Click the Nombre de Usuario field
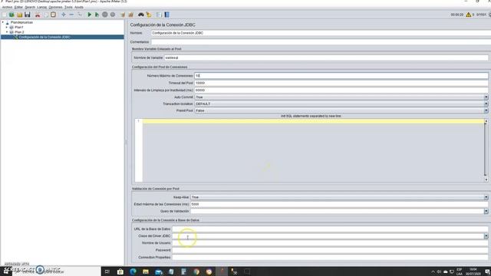This screenshot has height=276, width=491. pos(330,243)
